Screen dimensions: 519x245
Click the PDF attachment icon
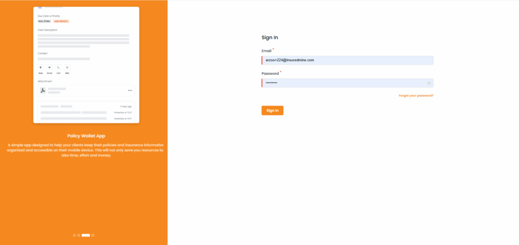[43, 90]
